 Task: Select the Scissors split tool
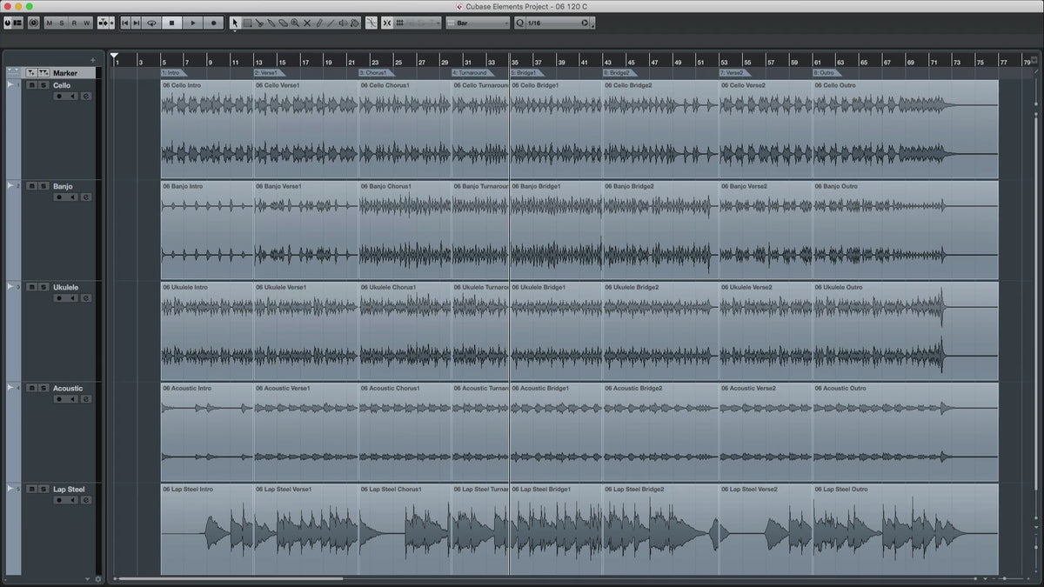point(259,23)
